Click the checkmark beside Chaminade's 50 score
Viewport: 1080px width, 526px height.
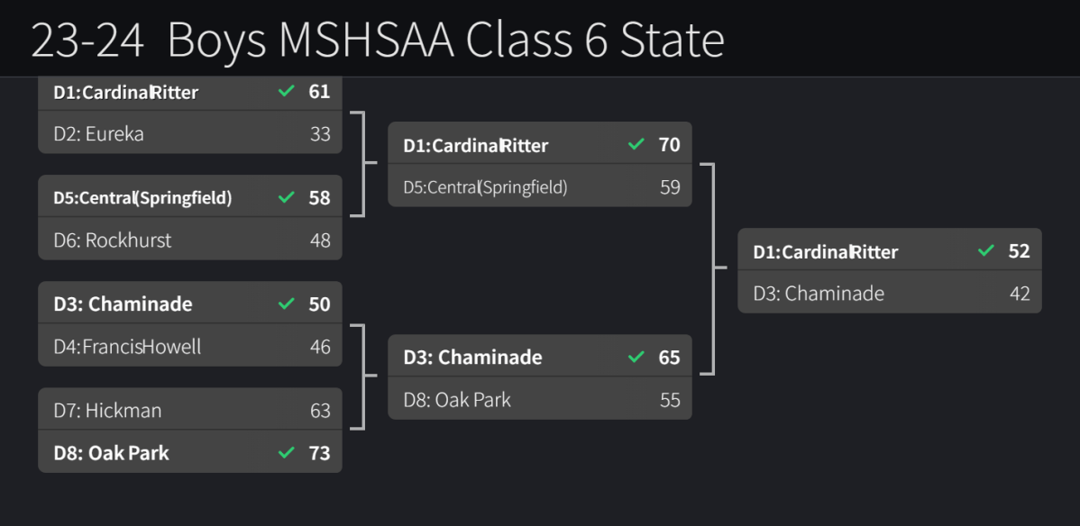287,304
